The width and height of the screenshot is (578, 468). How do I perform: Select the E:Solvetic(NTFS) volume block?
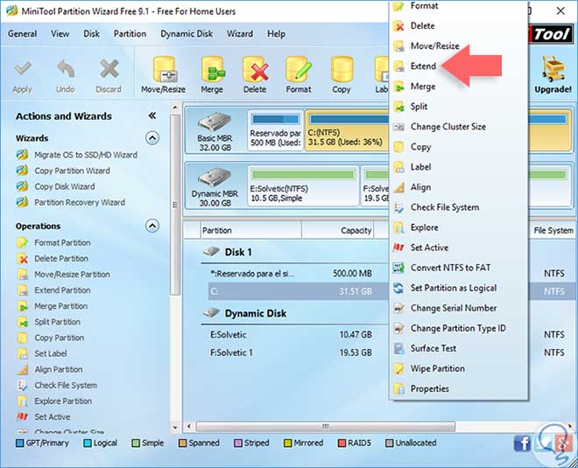pyautogui.click(x=303, y=186)
